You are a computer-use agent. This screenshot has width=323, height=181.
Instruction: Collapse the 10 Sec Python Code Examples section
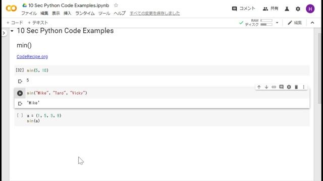pyautogui.click(x=12, y=31)
